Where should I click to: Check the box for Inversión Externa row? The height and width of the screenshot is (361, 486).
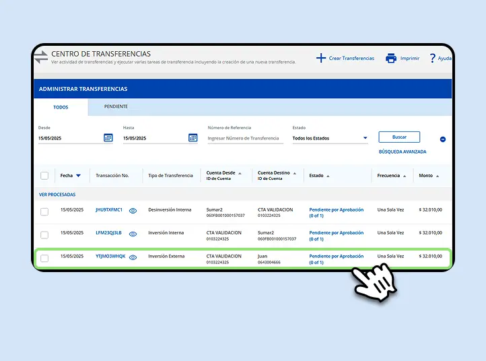point(44,259)
